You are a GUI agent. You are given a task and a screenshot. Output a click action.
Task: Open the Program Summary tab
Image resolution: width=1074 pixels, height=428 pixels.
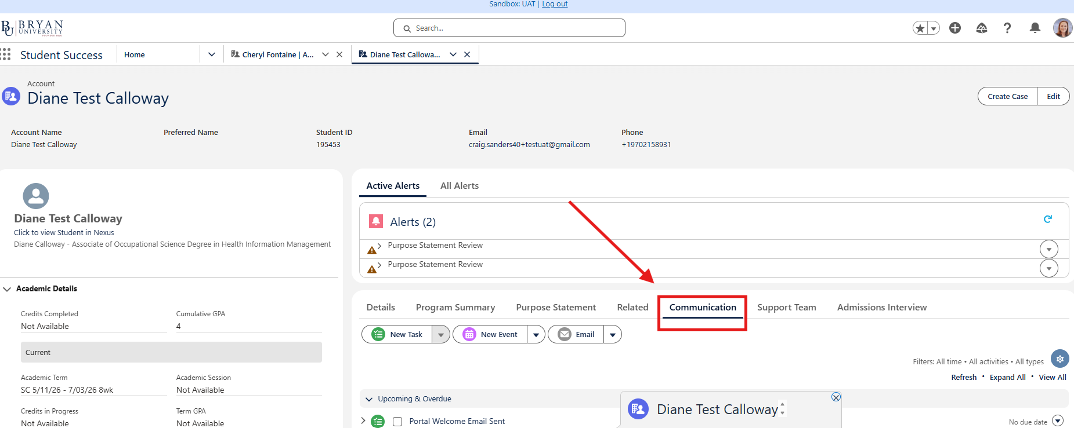point(455,308)
